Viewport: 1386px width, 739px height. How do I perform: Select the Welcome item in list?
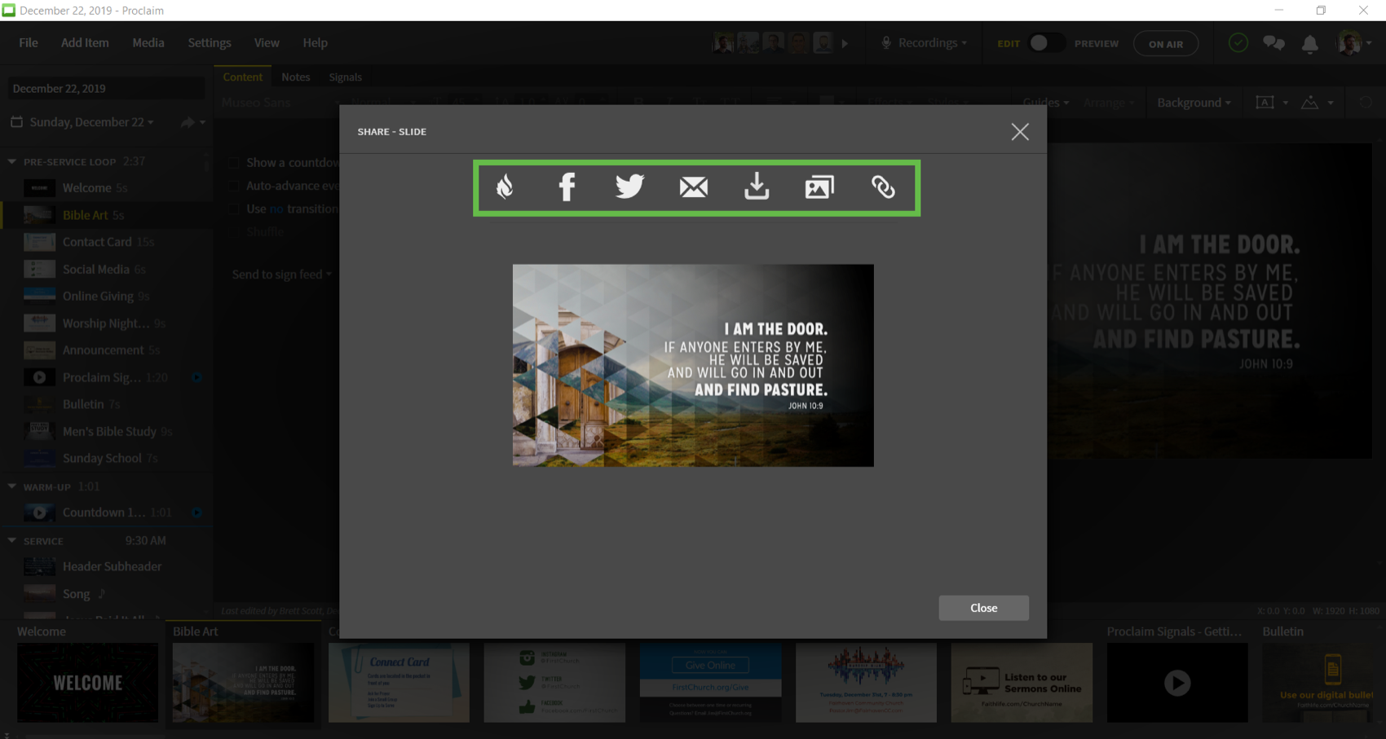click(106, 187)
